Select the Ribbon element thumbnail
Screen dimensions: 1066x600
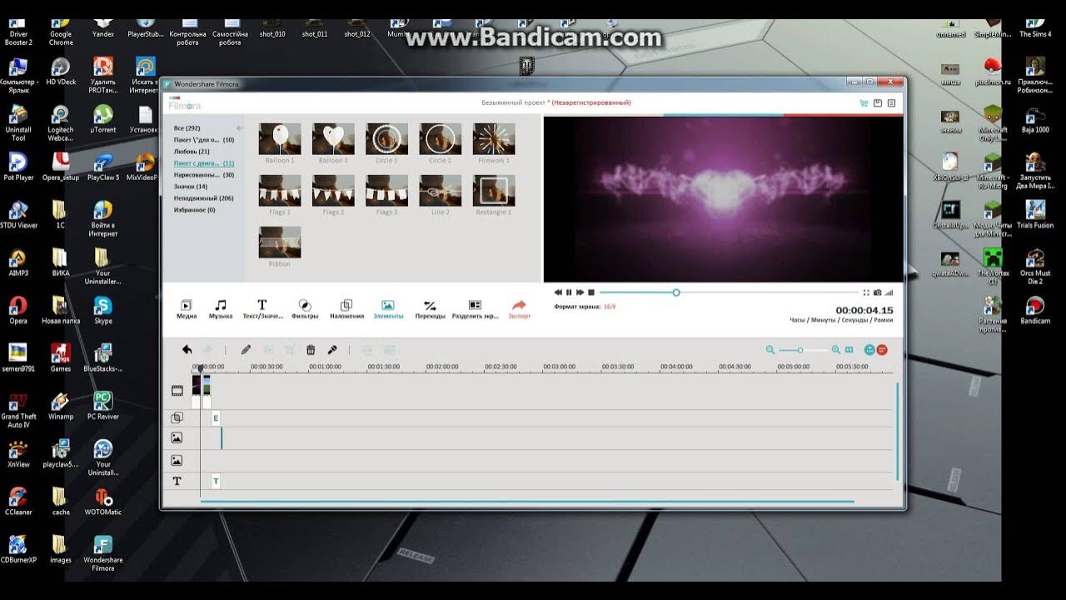280,242
